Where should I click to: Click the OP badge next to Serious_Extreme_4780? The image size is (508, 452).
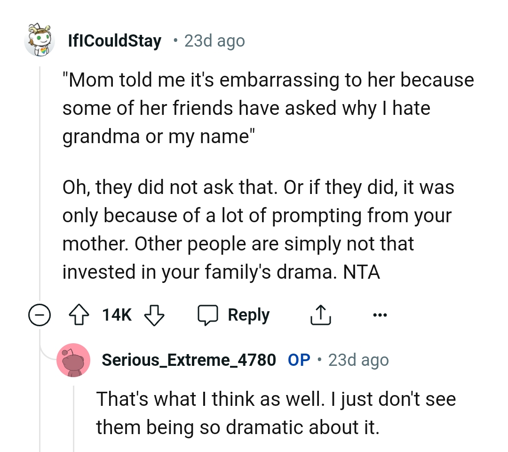298,360
